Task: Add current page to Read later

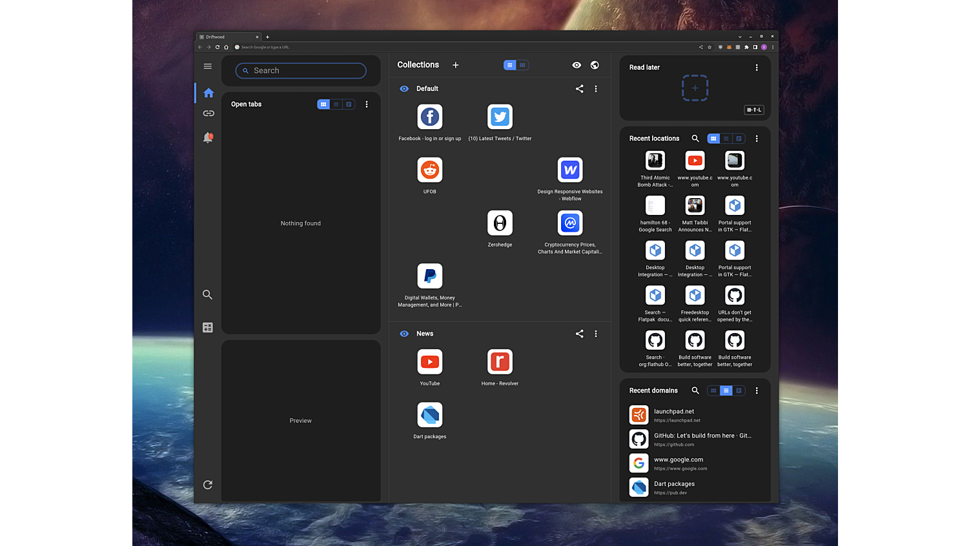Action: tap(695, 88)
